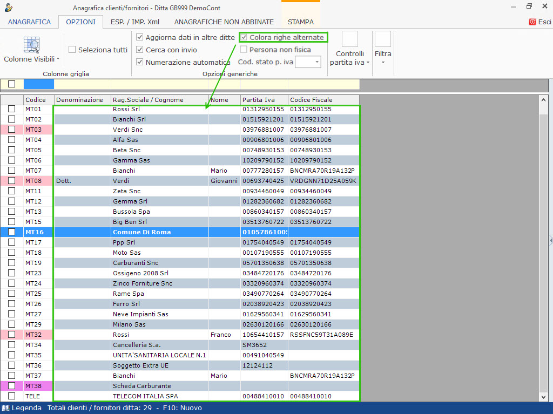Tick the filter row checkbox
This screenshot has height=414, width=553.
pyautogui.click(x=12, y=84)
